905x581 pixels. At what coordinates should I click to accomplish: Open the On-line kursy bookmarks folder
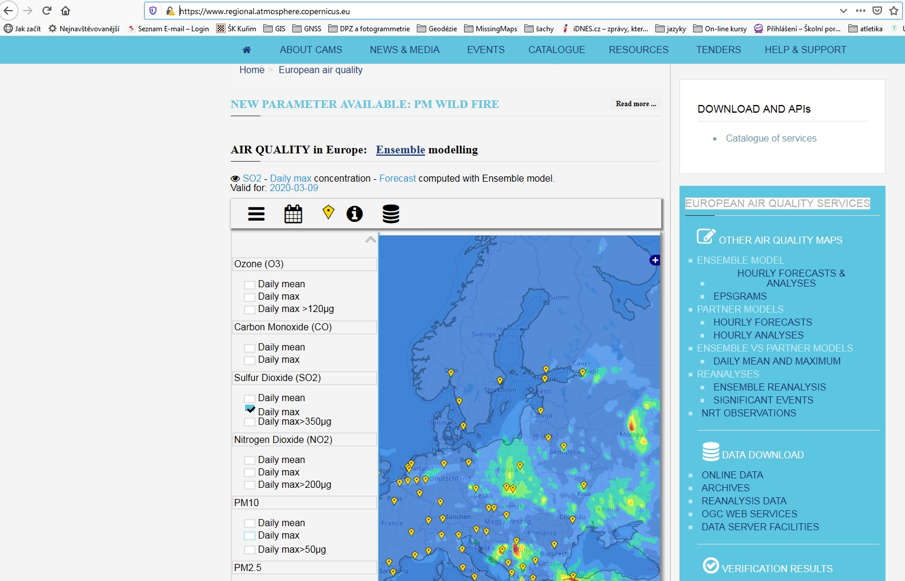tap(720, 28)
